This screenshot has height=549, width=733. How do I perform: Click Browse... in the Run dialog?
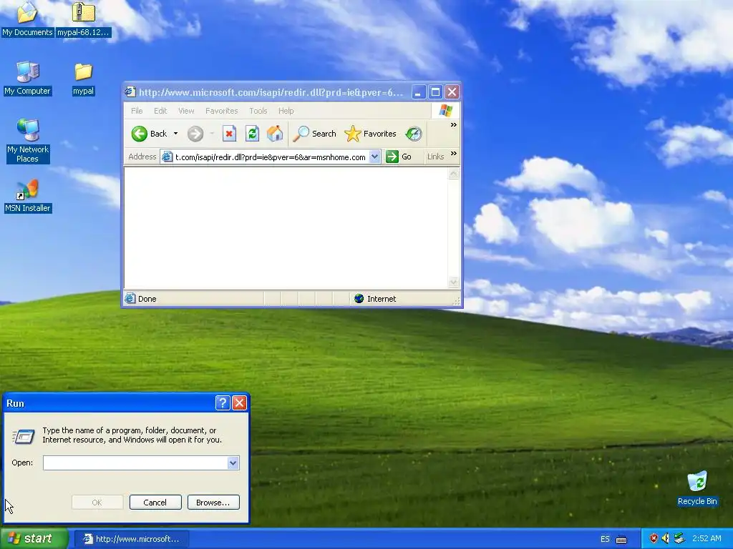click(213, 503)
